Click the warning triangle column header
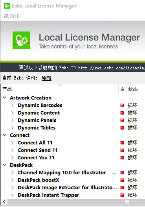 pyautogui.click(x=122, y=89)
